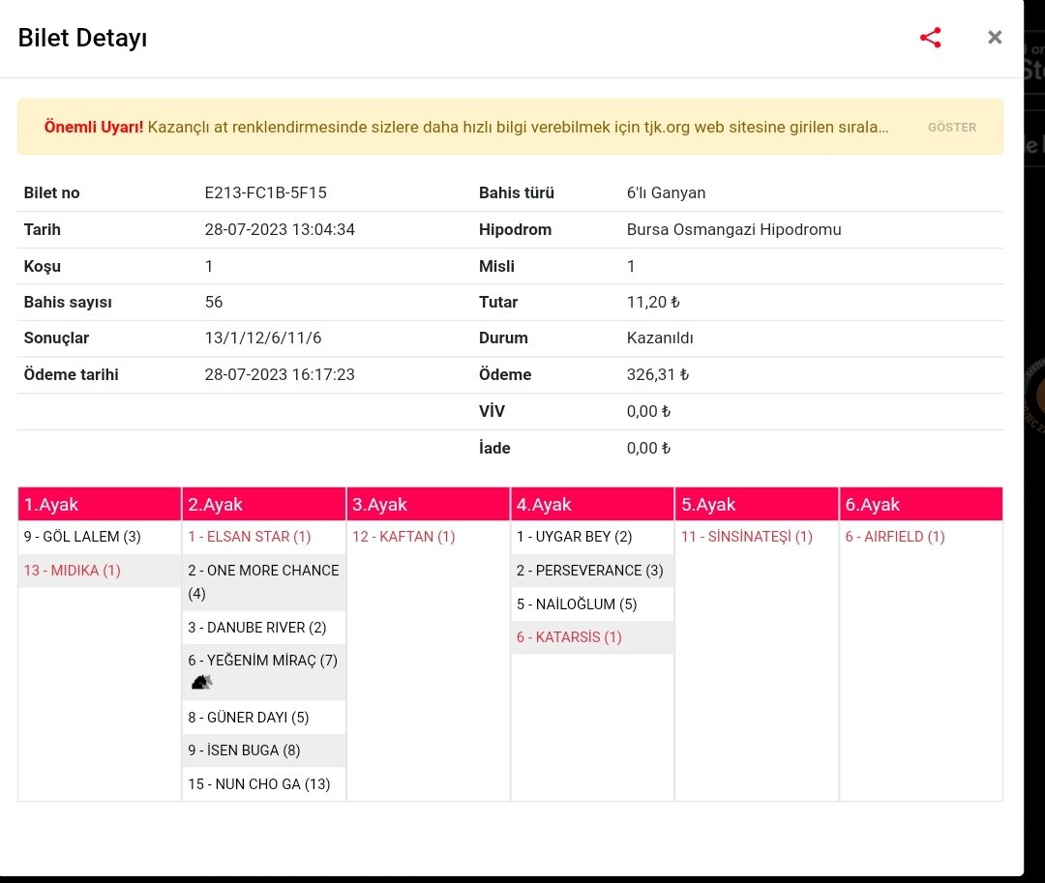Click the VİV value 0,00 ₺
The width and height of the screenshot is (1045, 883).
click(647, 412)
